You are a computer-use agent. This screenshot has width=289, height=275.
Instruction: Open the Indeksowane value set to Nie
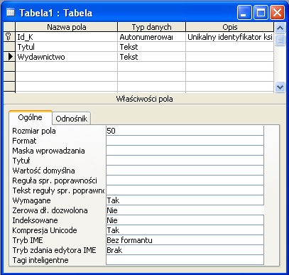(185, 220)
